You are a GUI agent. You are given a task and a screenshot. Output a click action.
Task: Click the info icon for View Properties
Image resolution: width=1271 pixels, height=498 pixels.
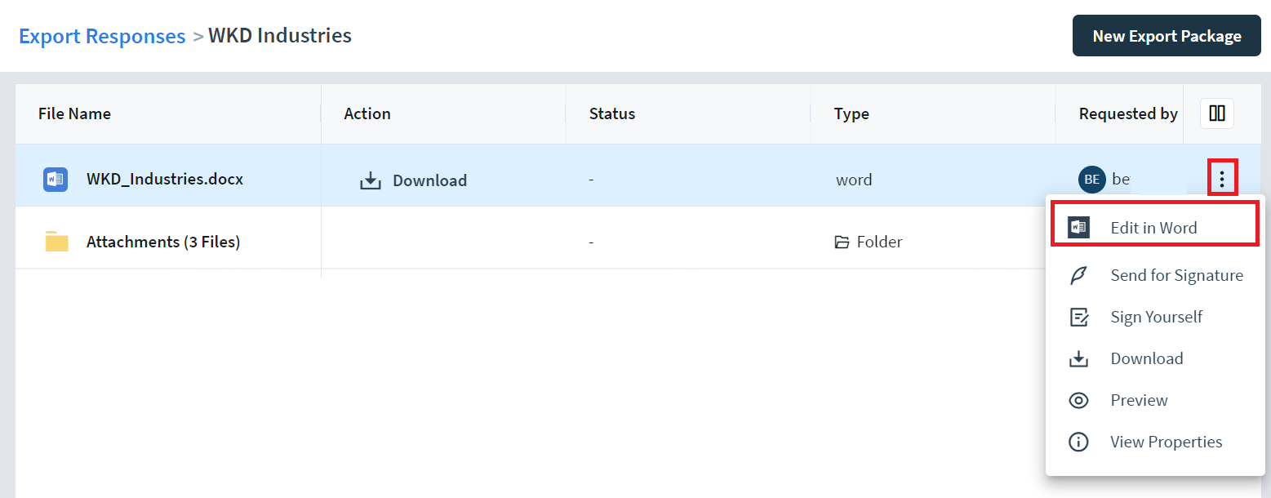[1078, 442]
